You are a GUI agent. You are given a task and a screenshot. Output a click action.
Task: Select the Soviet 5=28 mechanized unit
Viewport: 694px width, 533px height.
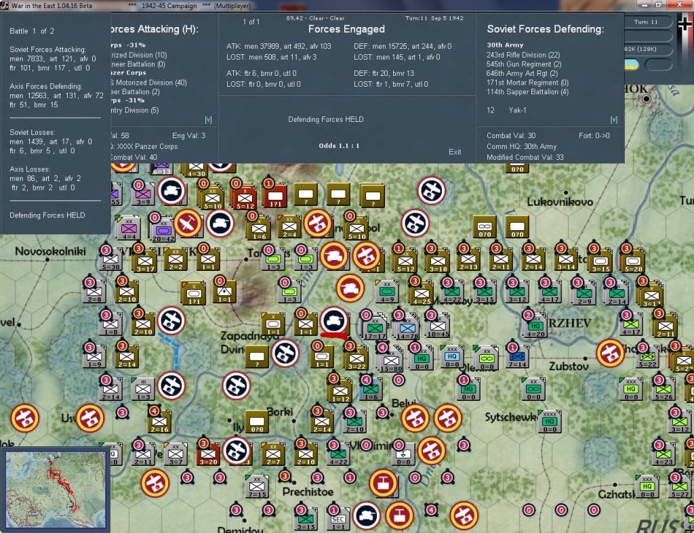tap(633, 261)
